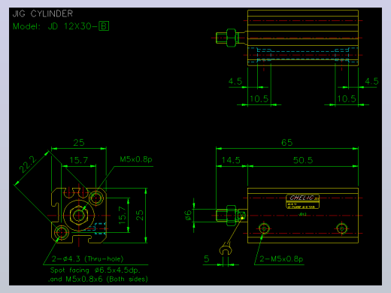Click the "ø6" rod diameter dimension

(188, 215)
